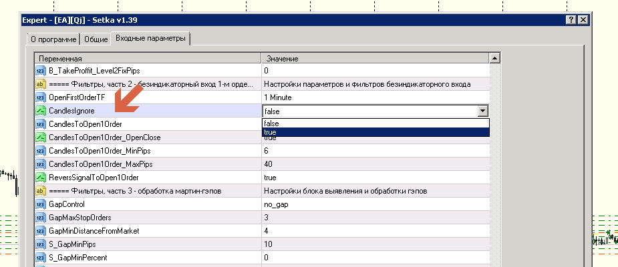Image resolution: width=618 pixels, height=267 pixels.
Task: Open the CandlesIgnore value dropdown arrow
Action: [483, 111]
